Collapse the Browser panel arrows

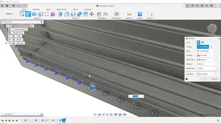(2, 22)
